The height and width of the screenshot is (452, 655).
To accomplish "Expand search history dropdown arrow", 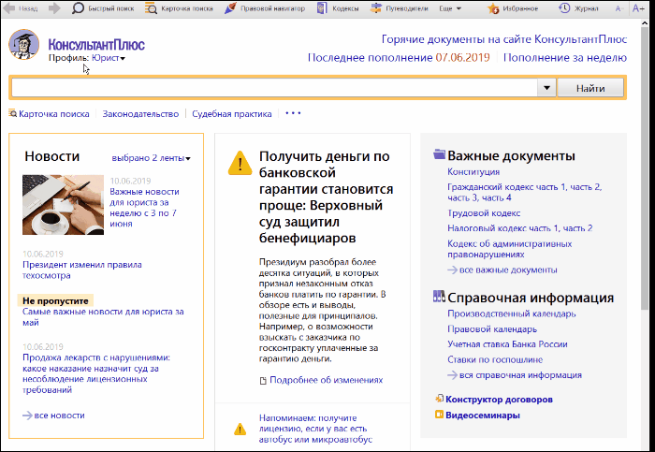I will click(x=546, y=88).
